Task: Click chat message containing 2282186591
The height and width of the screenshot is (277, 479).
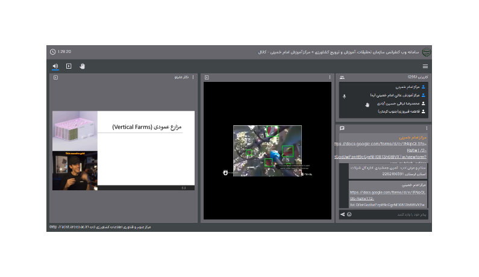Action: [388, 171]
